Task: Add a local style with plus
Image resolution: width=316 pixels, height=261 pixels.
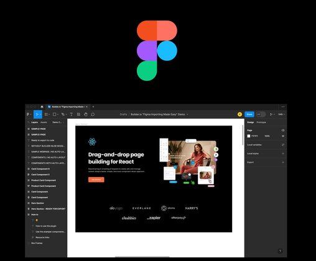Action: [283, 153]
